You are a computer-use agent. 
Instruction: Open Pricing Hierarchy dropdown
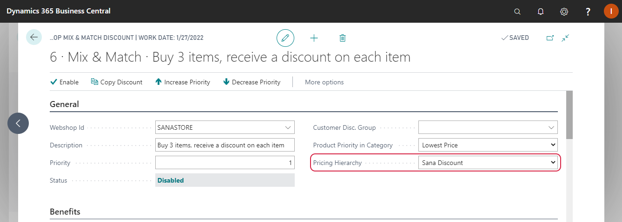coord(488,163)
